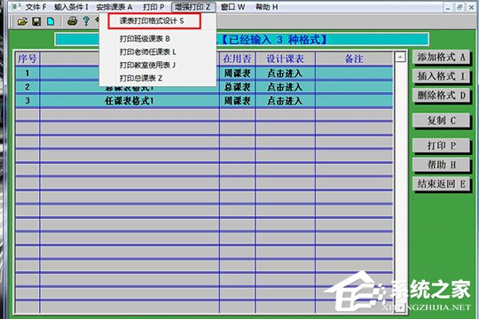Click the open folder toolbar icon
Image resolution: width=479 pixels, height=319 pixels.
22,21
